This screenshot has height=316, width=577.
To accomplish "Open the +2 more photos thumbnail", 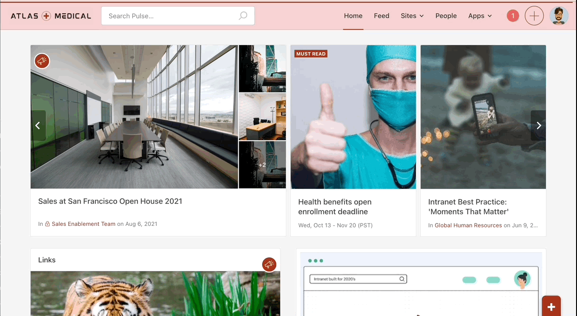I will point(262,165).
